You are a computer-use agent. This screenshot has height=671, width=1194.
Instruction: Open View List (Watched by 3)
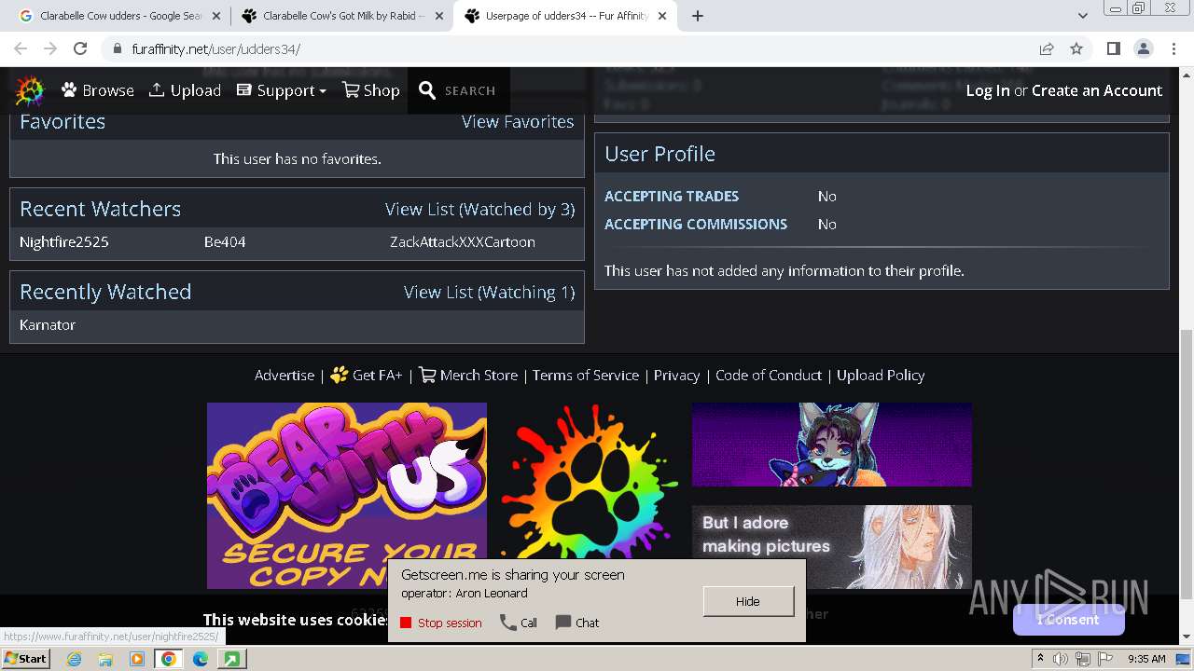[479, 209]
